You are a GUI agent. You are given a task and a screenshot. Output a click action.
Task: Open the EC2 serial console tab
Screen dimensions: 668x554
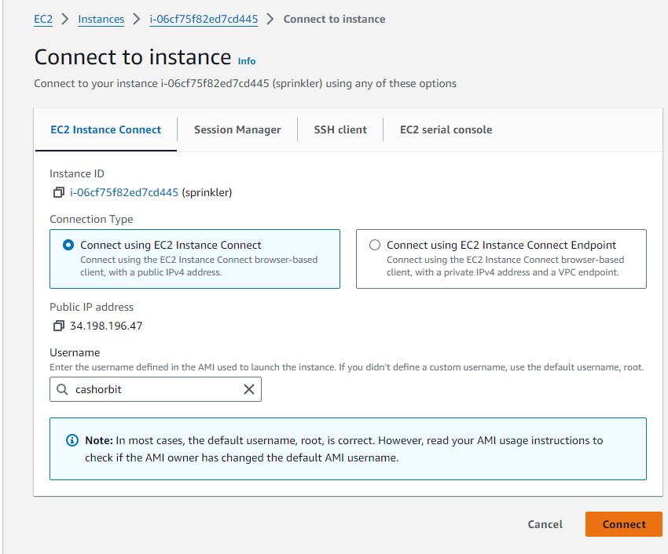tap(446, 130)
